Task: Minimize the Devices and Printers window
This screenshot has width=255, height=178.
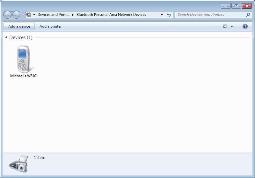Action: [x=226, y=6]
